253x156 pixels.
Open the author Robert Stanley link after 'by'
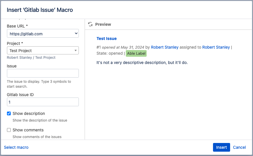[165, 47]
